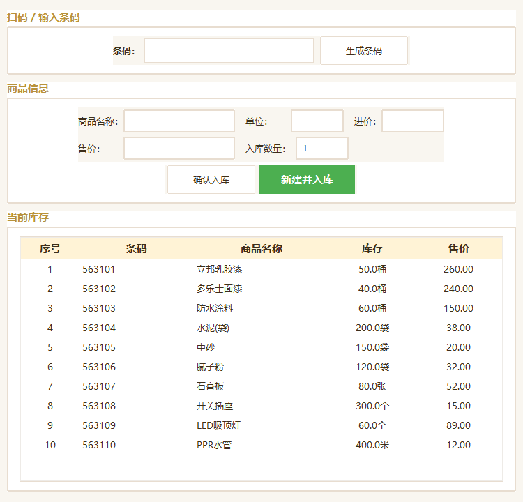
Task: Click price value 12.00
Action: click(459, 445)
